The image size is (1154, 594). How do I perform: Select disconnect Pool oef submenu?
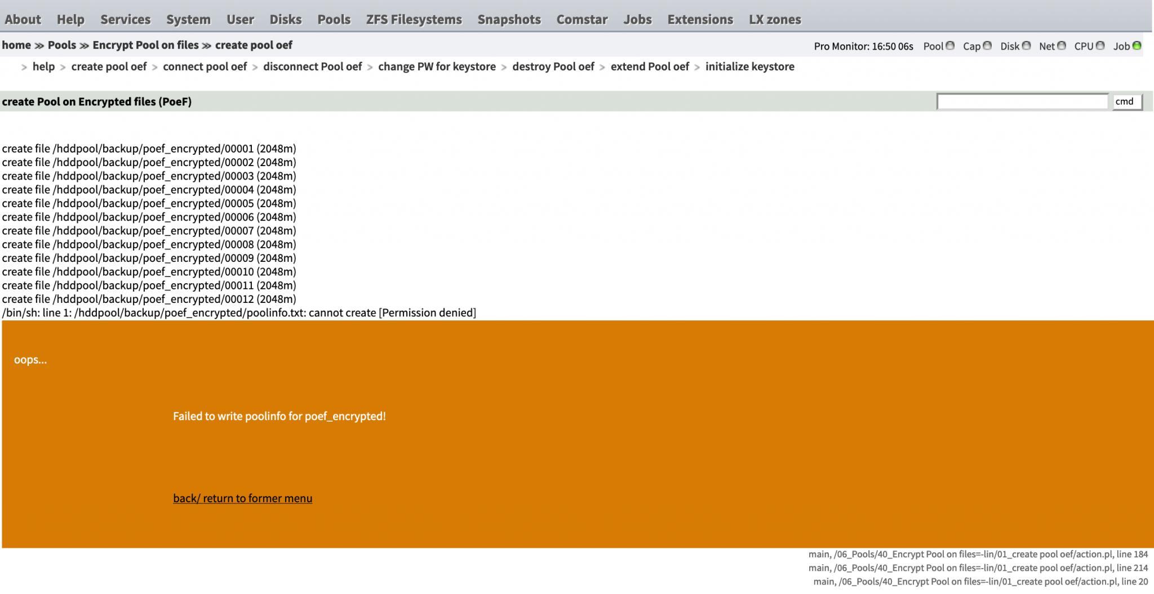point(312,66)
